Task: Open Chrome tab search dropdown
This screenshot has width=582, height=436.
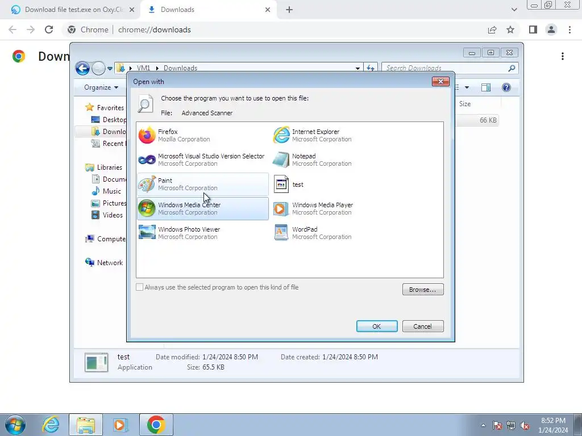Action: click(514, 10)
